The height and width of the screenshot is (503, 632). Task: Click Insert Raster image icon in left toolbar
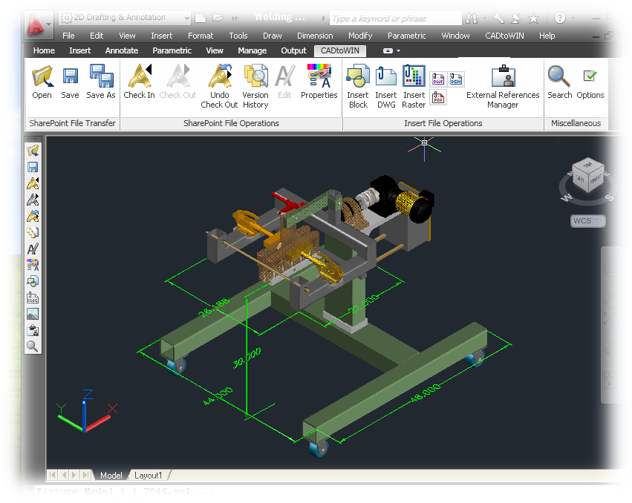click(x=33, y=314)
